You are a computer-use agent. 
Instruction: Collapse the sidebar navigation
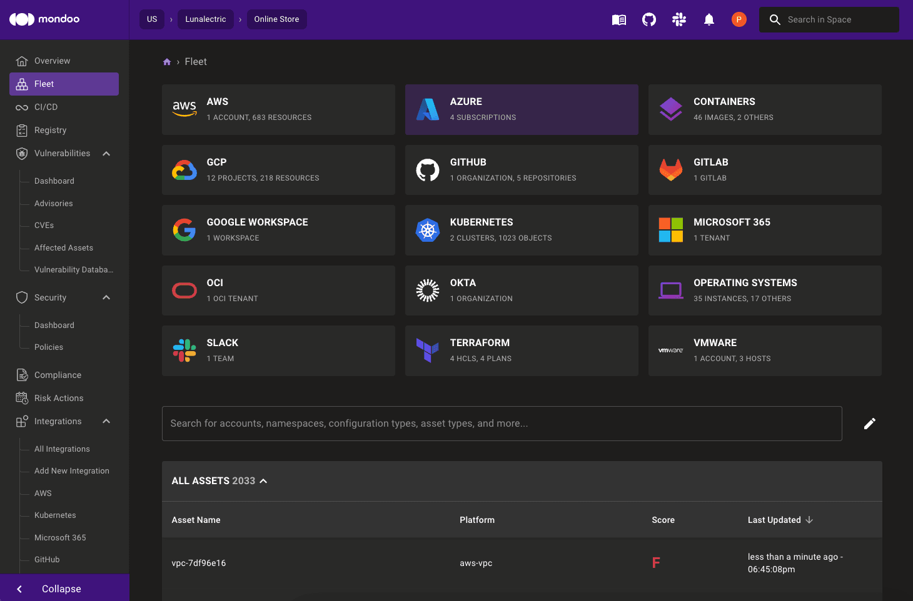pos(61,589)
